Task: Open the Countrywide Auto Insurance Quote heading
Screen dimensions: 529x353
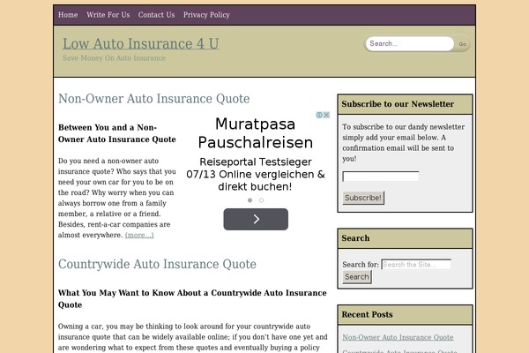Action: point(157,264)
